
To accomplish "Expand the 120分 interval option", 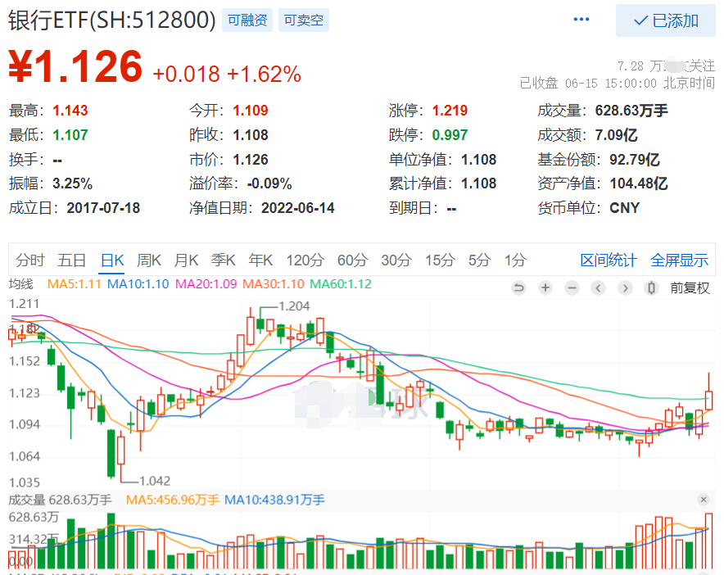I will [x=305, y=260].
